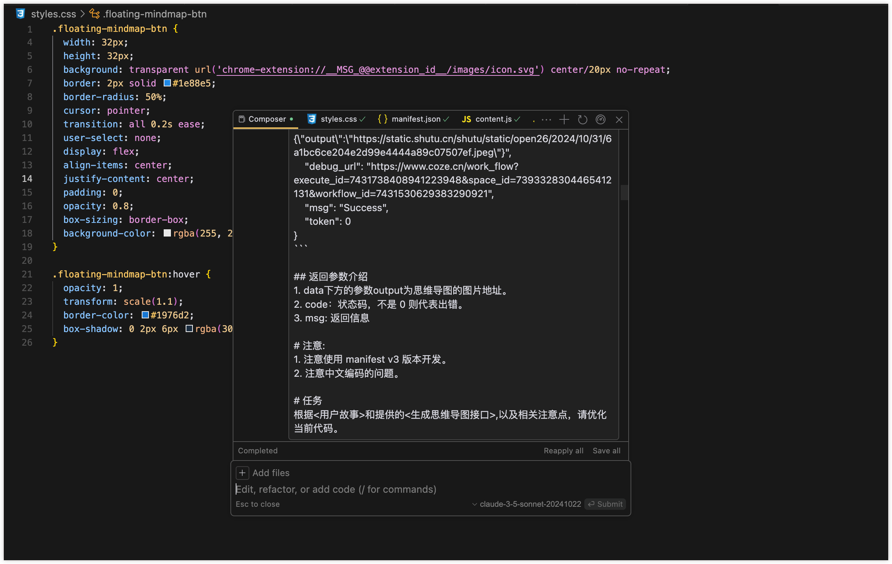The width and height of the screenshot is (892, 564).
Task: Open the content.js tab
Action: [x=493, y=119]
